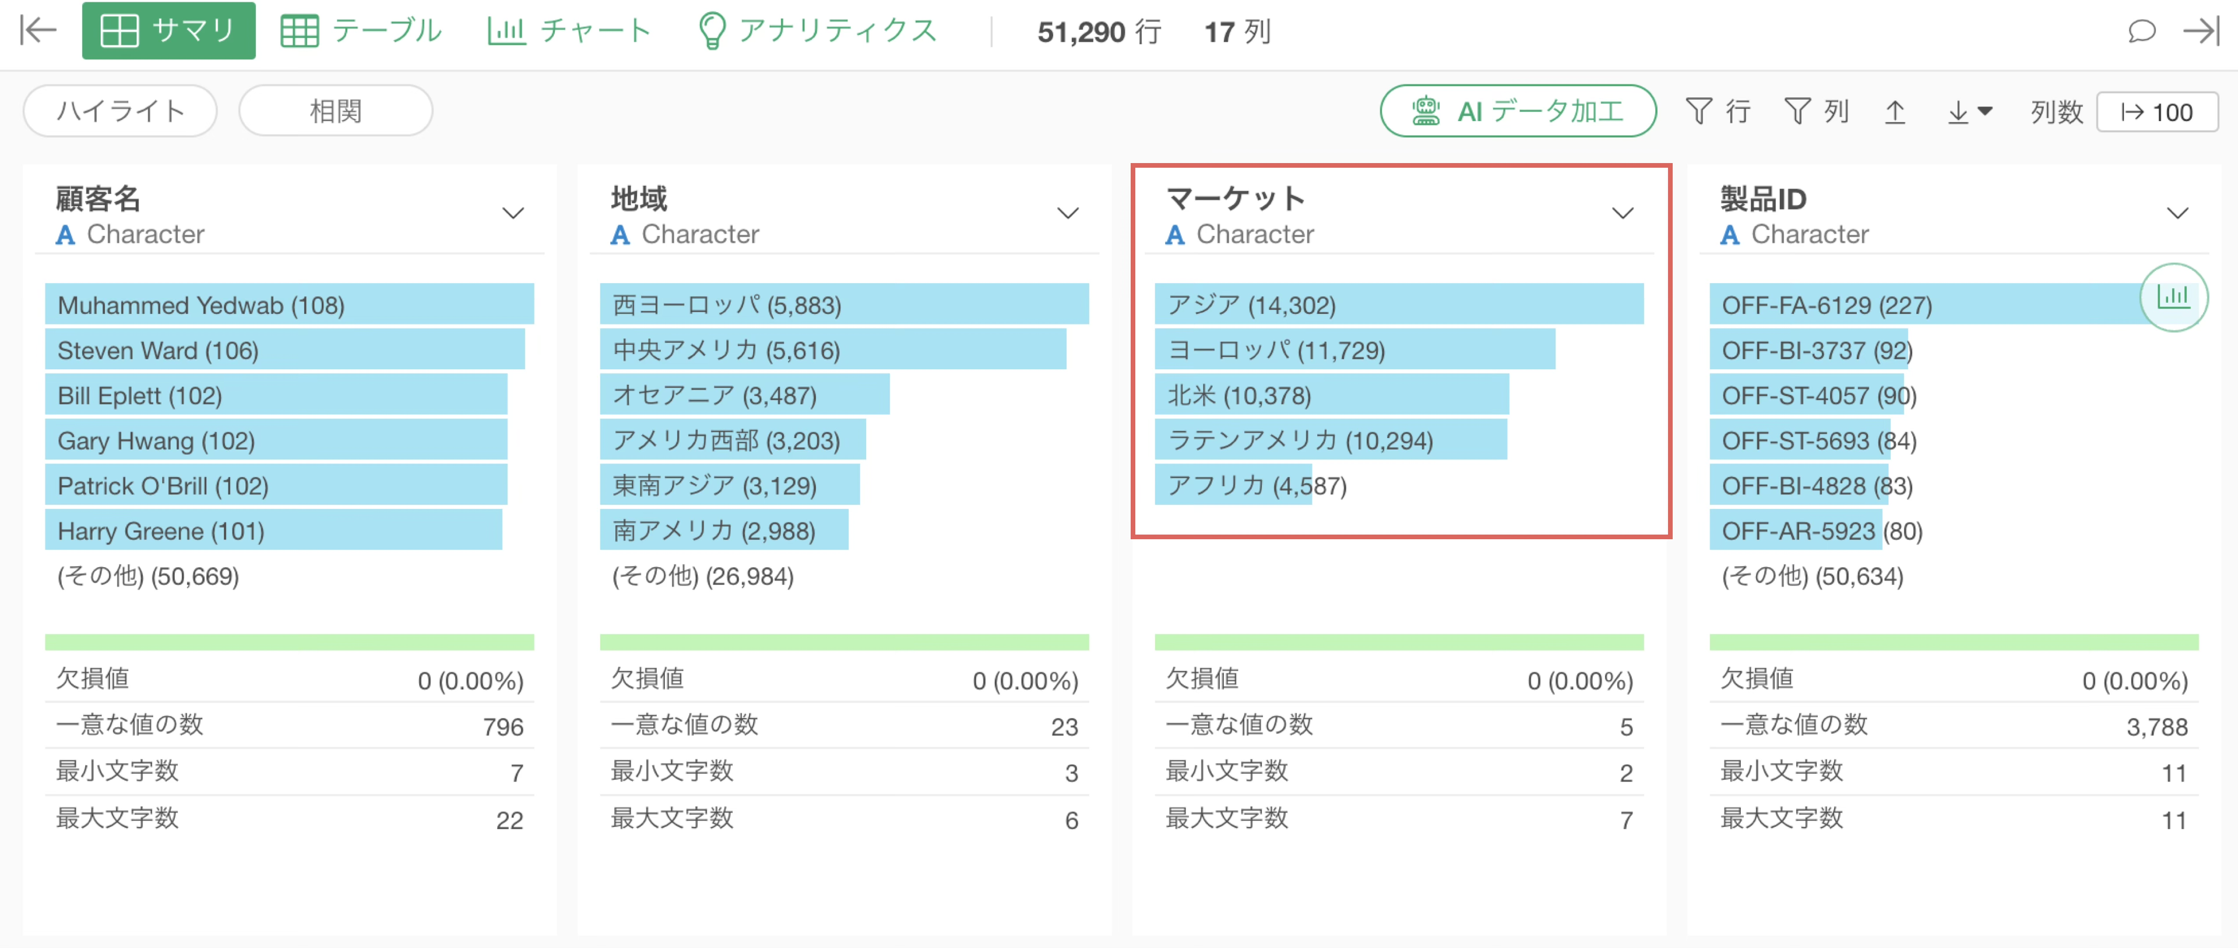Open the comment speech bubble icon

pyautogui.click(x=2142, y=31)
